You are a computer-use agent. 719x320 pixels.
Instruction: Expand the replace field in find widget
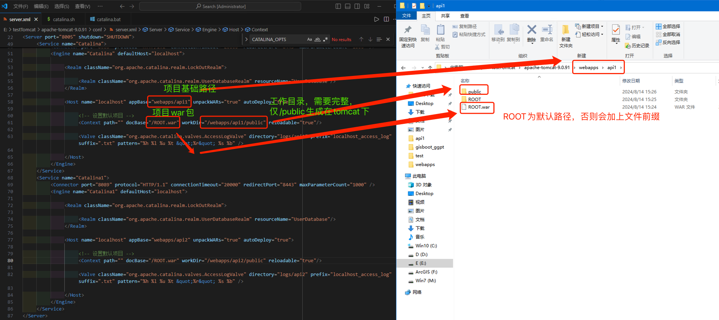coord(247,39)
